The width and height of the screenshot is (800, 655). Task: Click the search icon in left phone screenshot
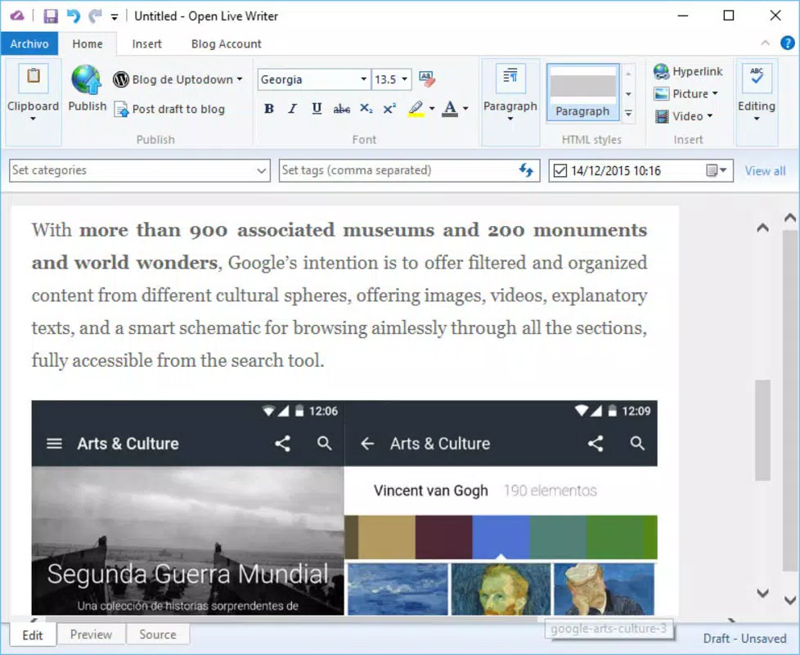(325, 443)
